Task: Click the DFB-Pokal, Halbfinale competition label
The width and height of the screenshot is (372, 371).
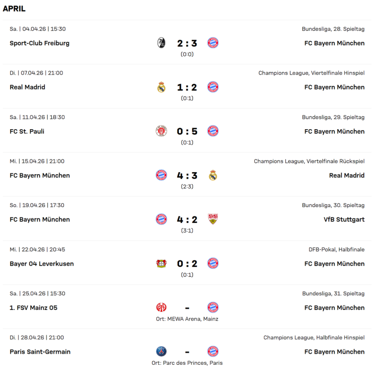Action: pos(336,250)
